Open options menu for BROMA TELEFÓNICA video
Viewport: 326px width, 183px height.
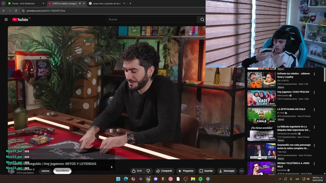coord(314,163)
